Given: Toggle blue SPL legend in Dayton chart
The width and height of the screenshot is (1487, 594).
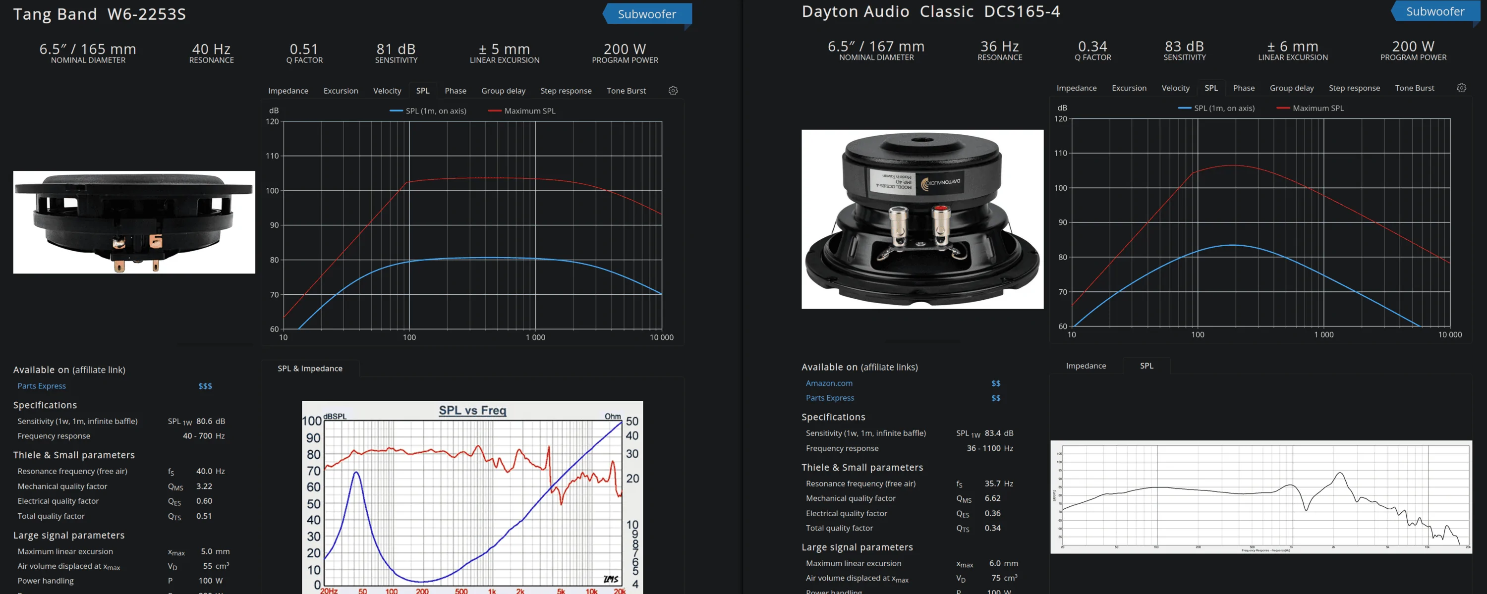Looking at the screenshot, I should coord(1216,108).
